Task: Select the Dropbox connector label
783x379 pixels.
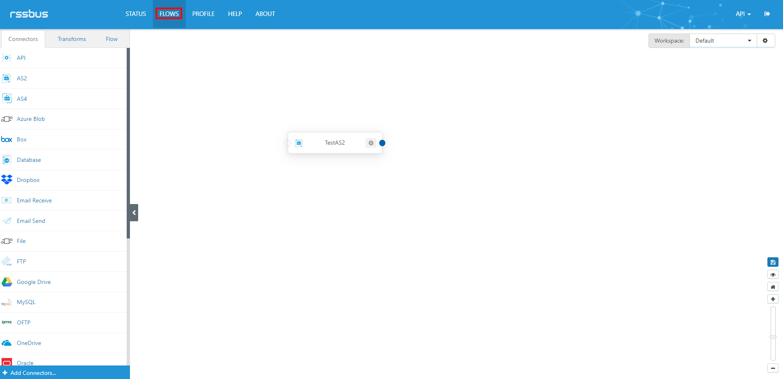Action: (x=28, y=180)
